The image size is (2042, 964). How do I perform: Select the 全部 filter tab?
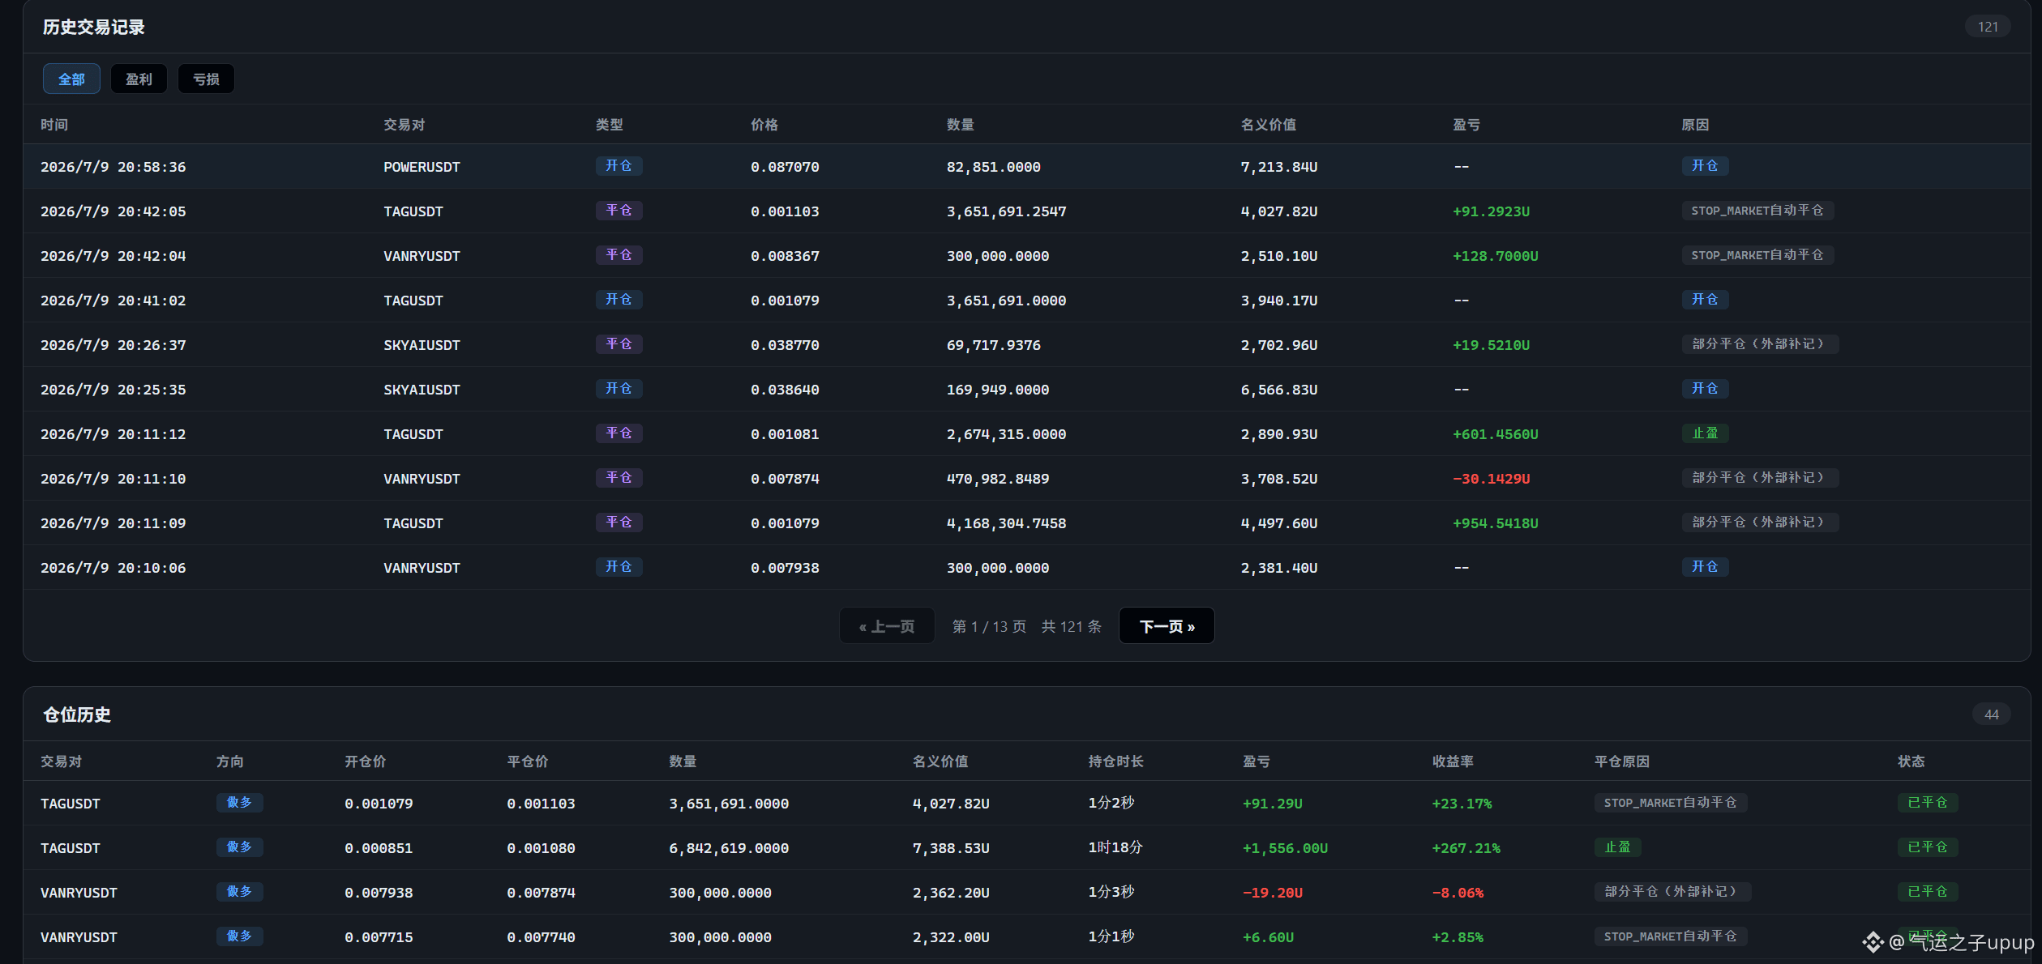click(x=71, y=79)
